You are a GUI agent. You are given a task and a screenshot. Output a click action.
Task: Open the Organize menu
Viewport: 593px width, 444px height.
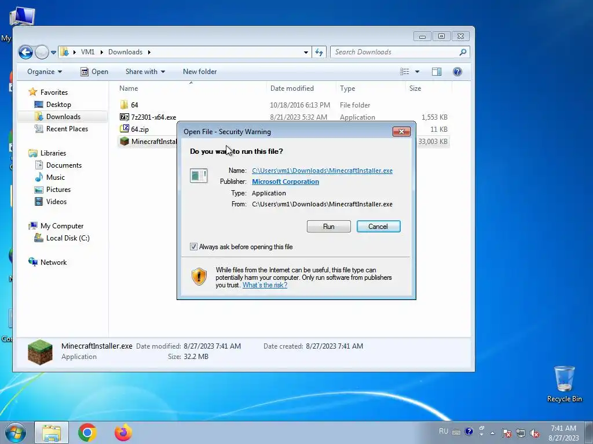pyautogui.click(x=45, y=72)
